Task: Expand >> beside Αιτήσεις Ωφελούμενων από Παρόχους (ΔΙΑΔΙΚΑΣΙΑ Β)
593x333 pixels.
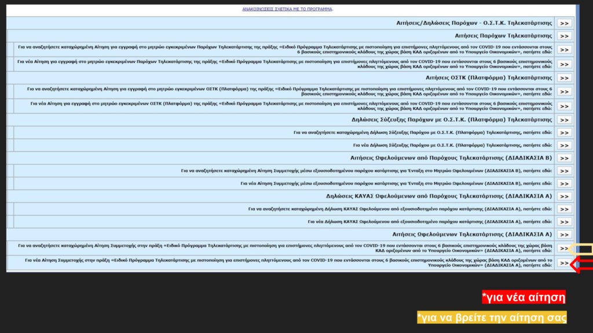Action: coord(564,158)
